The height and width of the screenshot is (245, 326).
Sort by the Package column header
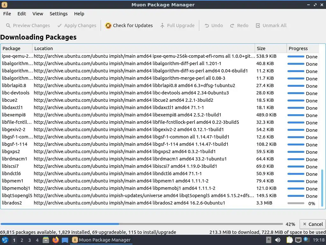click(x=17, y=48)
